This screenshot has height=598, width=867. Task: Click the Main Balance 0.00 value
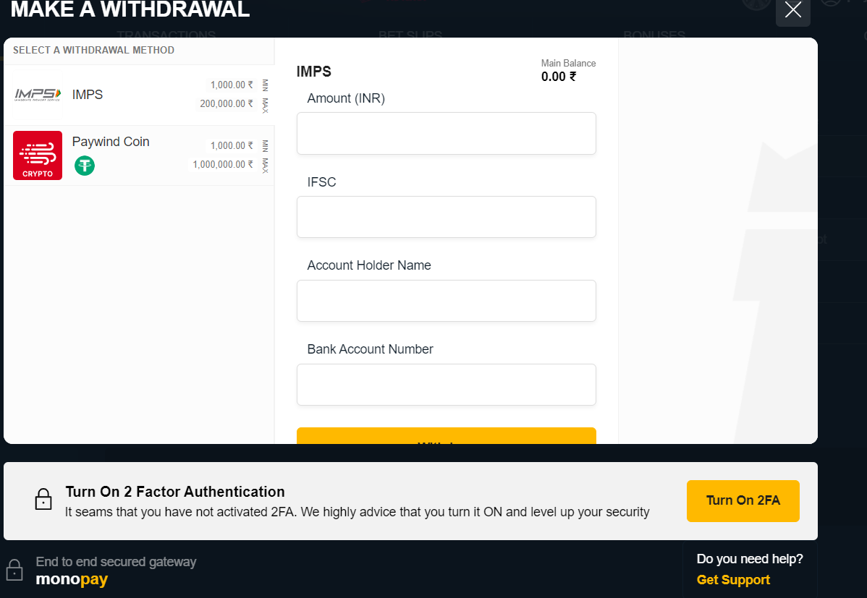pyautogui.click(x=559, y=77)
